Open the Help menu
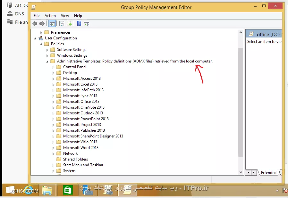Viewport: 288px width, 198px height. (78, 16)
